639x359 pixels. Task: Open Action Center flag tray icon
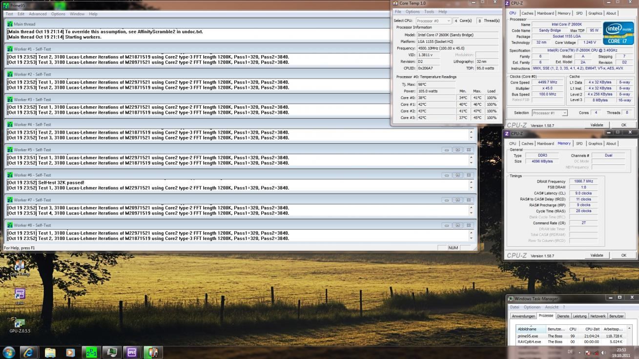point(588,352)
